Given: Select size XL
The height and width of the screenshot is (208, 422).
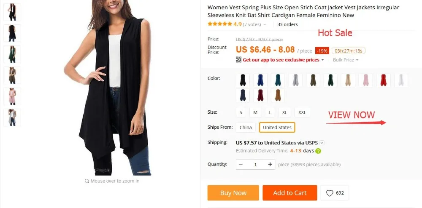Looking at the screenshot, I should click(285, 112).
